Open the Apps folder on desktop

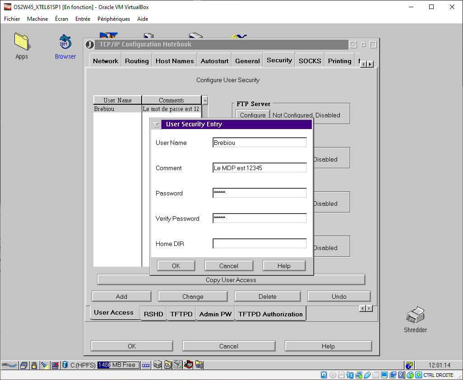21,42
